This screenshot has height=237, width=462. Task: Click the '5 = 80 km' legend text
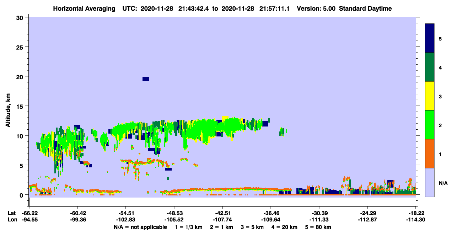coord(319,227)
